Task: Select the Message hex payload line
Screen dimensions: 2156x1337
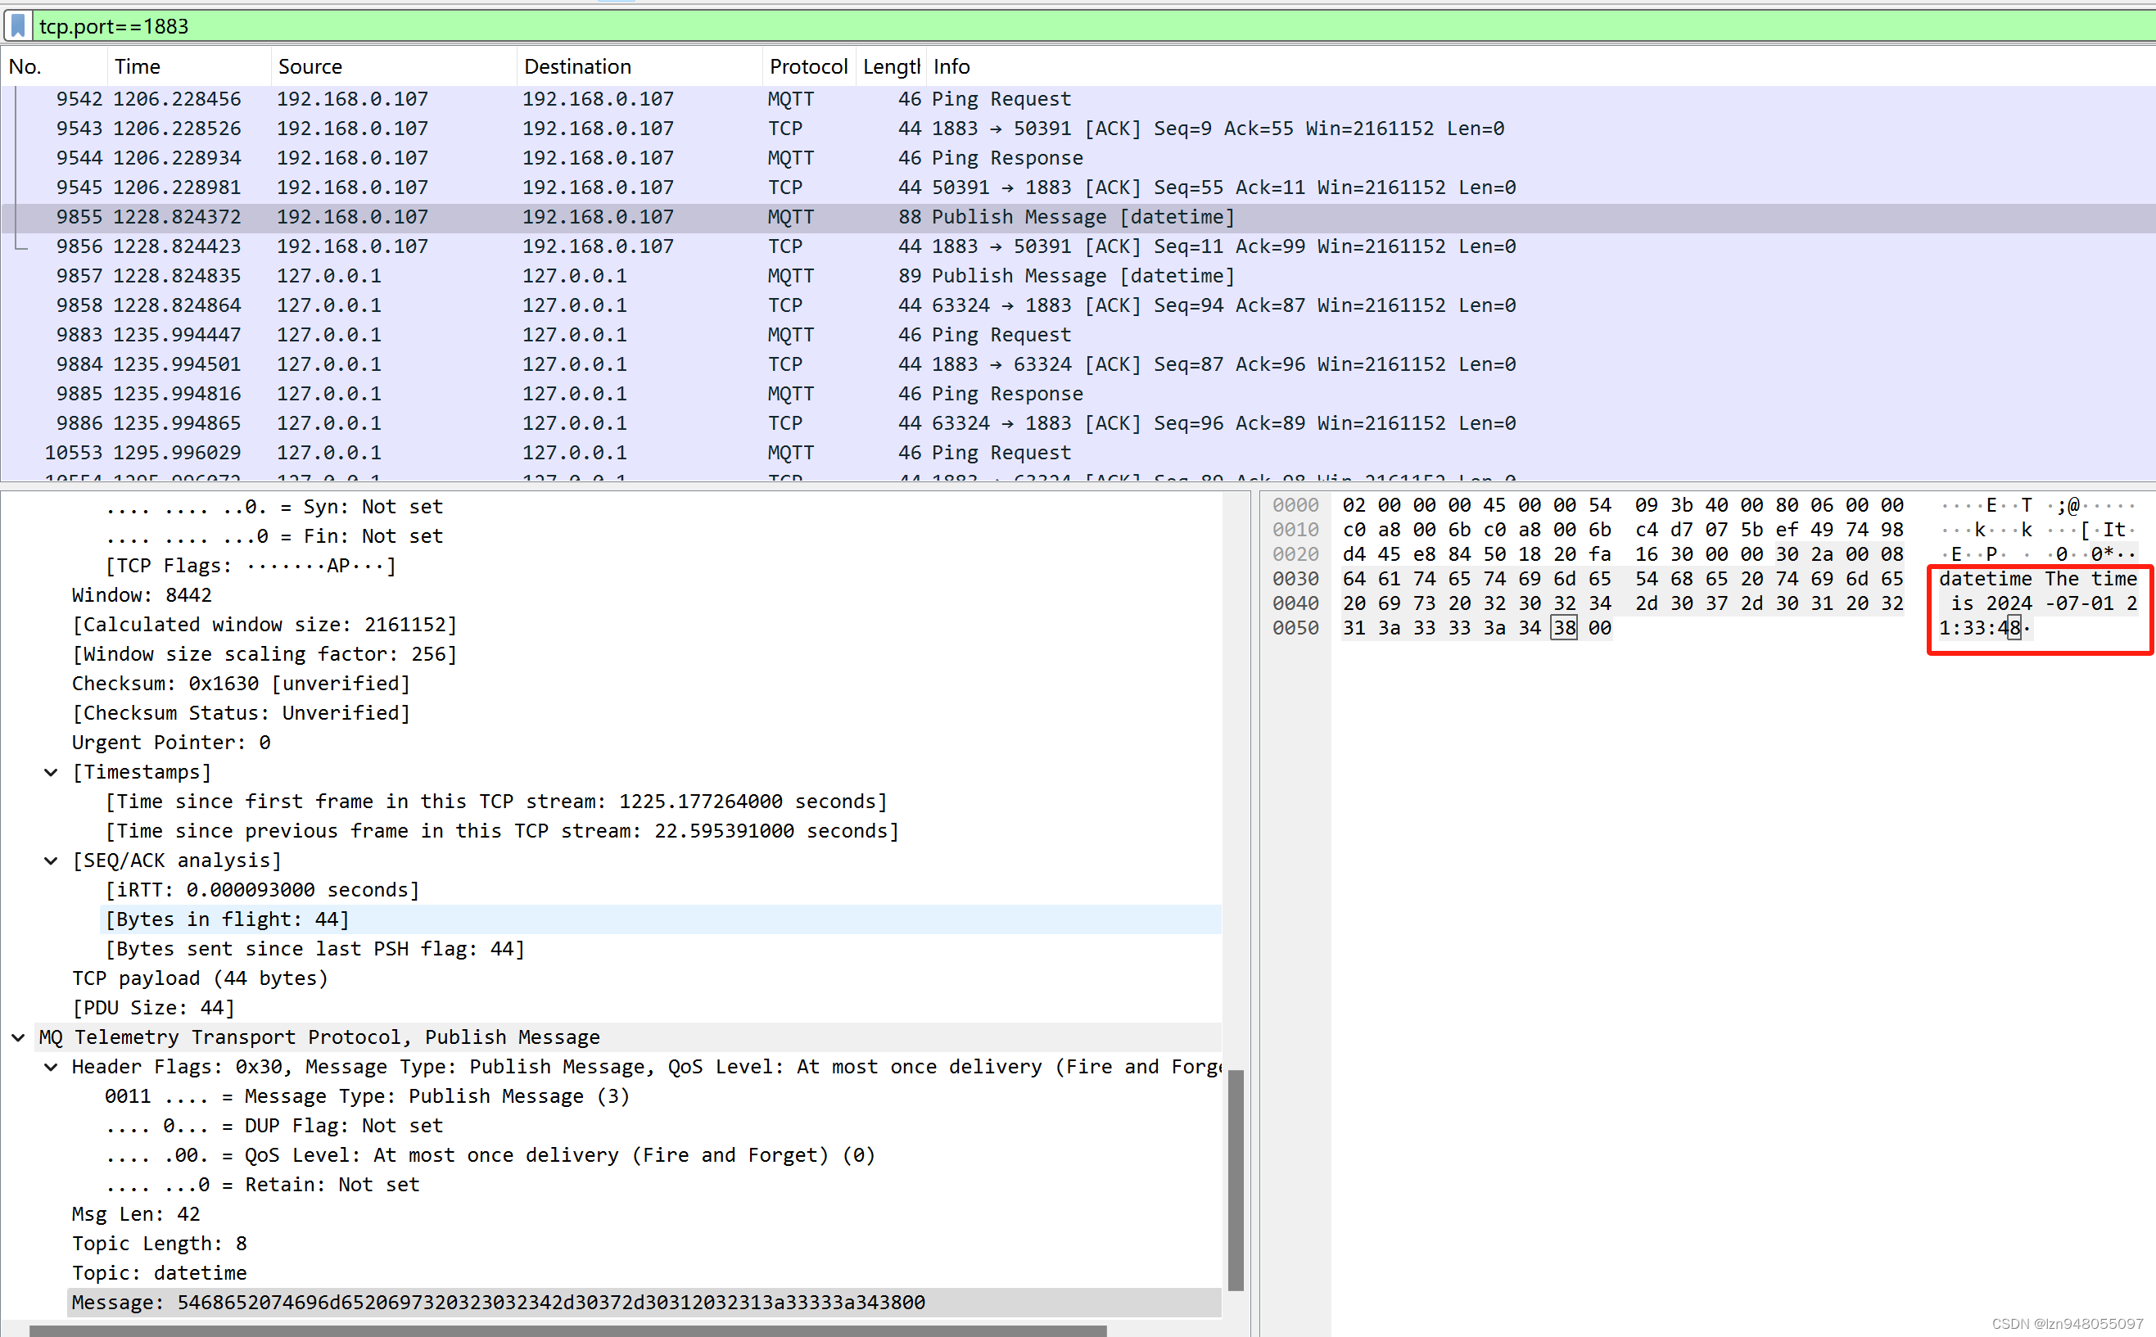Action: (x=498, y=1302)
